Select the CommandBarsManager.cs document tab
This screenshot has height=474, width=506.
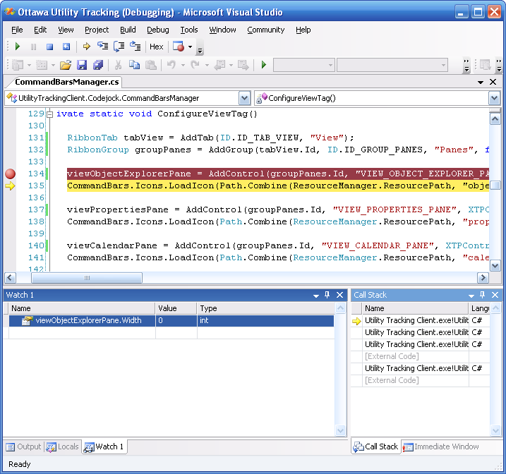point(67,82)
